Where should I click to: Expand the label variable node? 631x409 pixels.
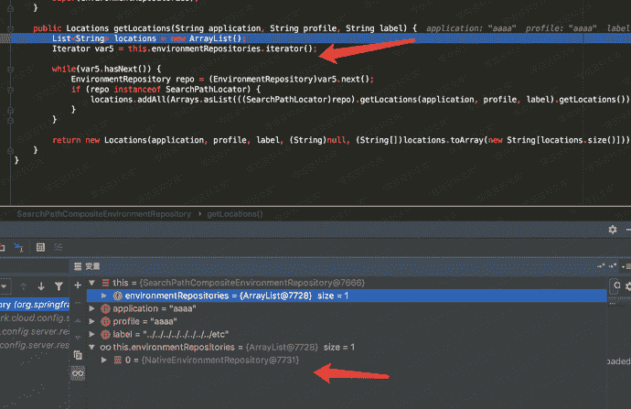92,335
